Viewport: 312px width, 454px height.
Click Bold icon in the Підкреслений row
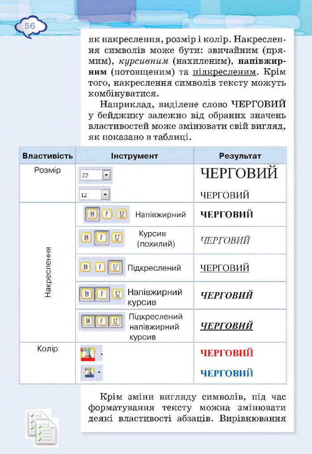(x=86, y=267)
